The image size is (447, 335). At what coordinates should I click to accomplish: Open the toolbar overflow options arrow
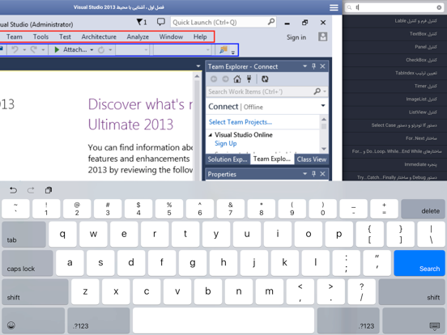point(233,52)
